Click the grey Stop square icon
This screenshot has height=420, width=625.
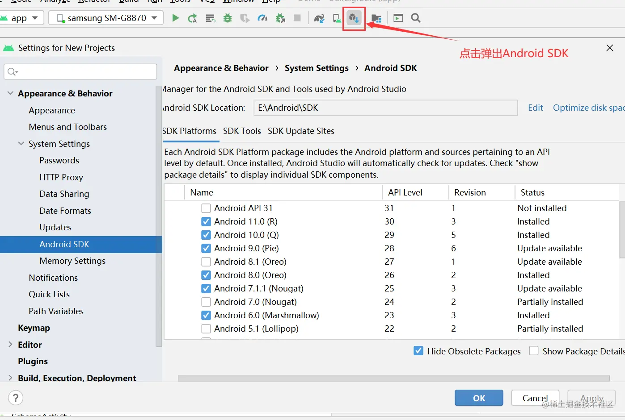point(297,18)
